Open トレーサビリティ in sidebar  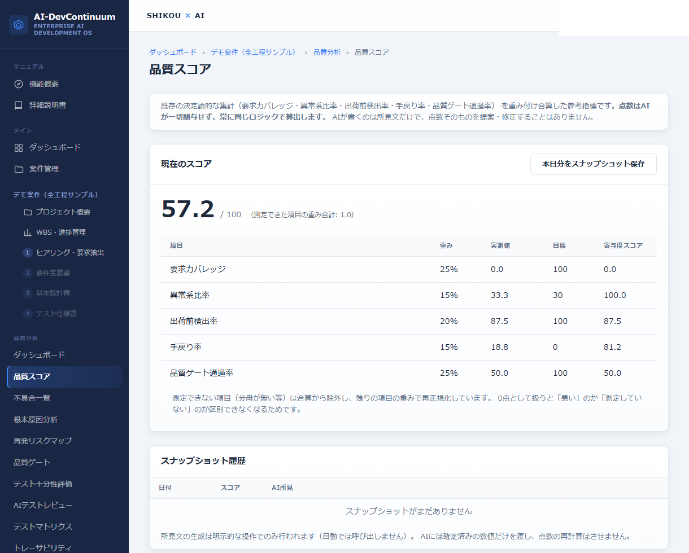[x=64, y=547]
